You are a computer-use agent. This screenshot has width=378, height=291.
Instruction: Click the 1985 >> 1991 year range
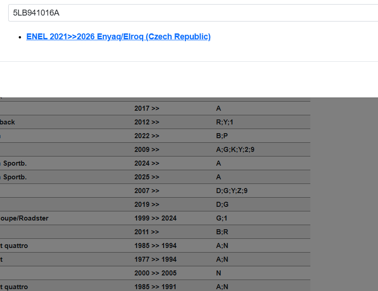pyautogui.click(x=155, y=287)
